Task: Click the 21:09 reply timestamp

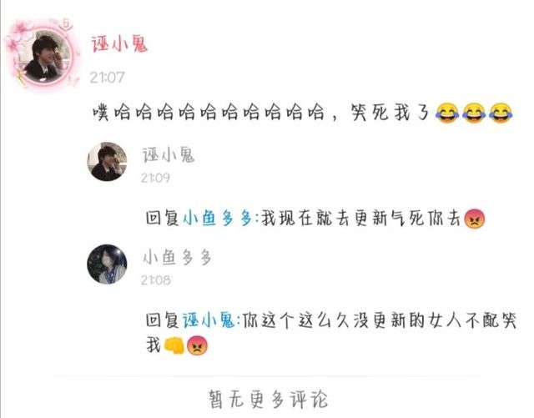Action: 156,178
